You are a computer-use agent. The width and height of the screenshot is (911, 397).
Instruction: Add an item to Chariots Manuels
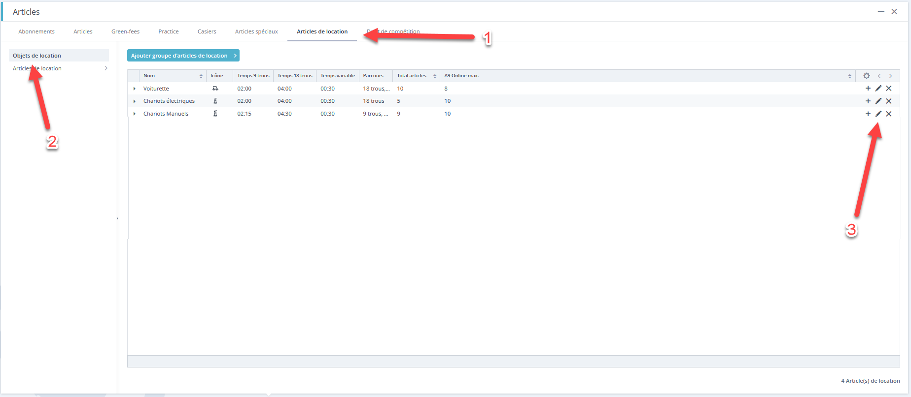click(x=868, y=114)
